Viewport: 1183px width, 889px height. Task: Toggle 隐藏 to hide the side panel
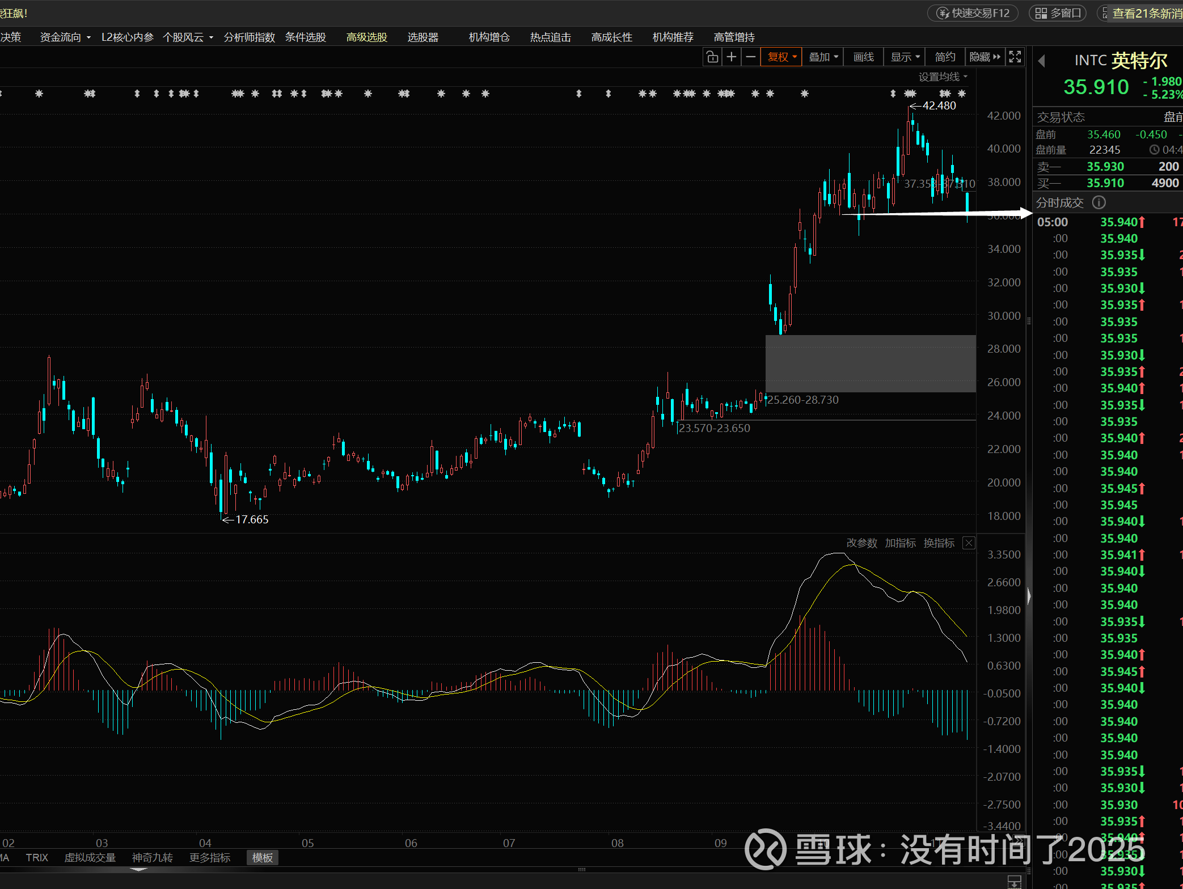[x=985, y=57]
